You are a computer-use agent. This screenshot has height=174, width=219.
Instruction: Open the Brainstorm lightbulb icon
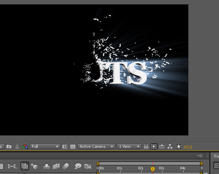point(78,166)
